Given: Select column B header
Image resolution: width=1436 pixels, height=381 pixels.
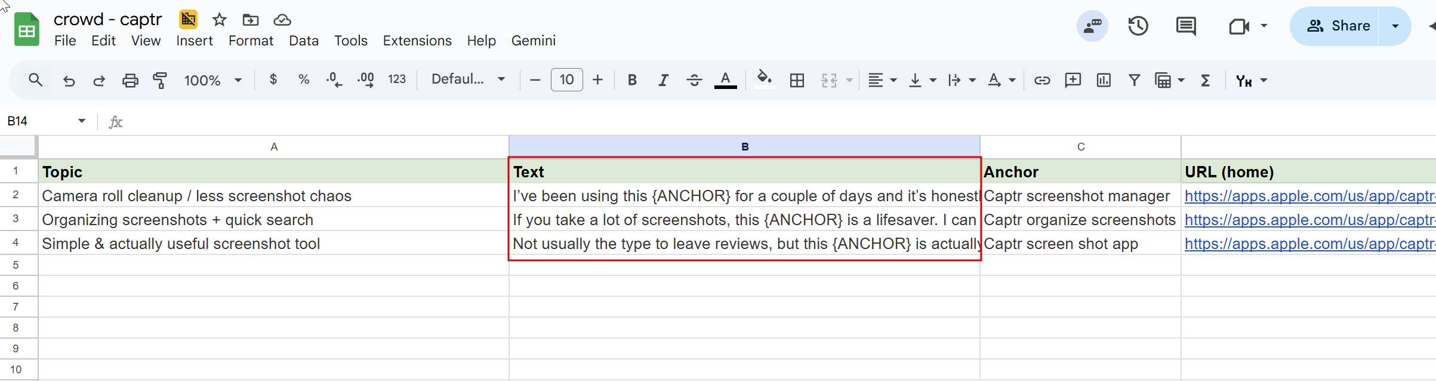Looking at the screenshot, I should coord(744,147).
